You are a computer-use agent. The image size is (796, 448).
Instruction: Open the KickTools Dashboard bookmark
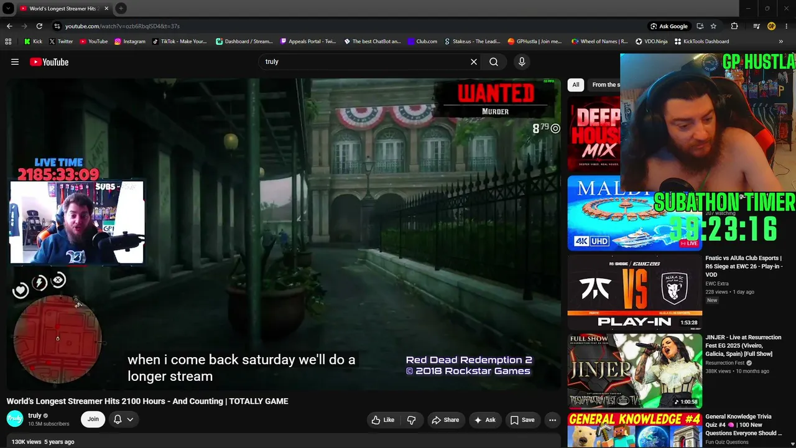pos(701,42)
